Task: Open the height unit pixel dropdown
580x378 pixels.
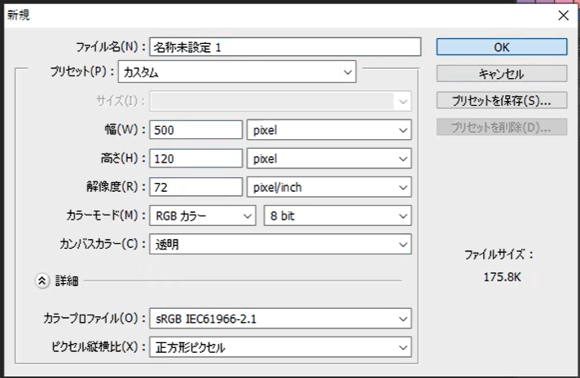Action: click(x=328, y=159)
